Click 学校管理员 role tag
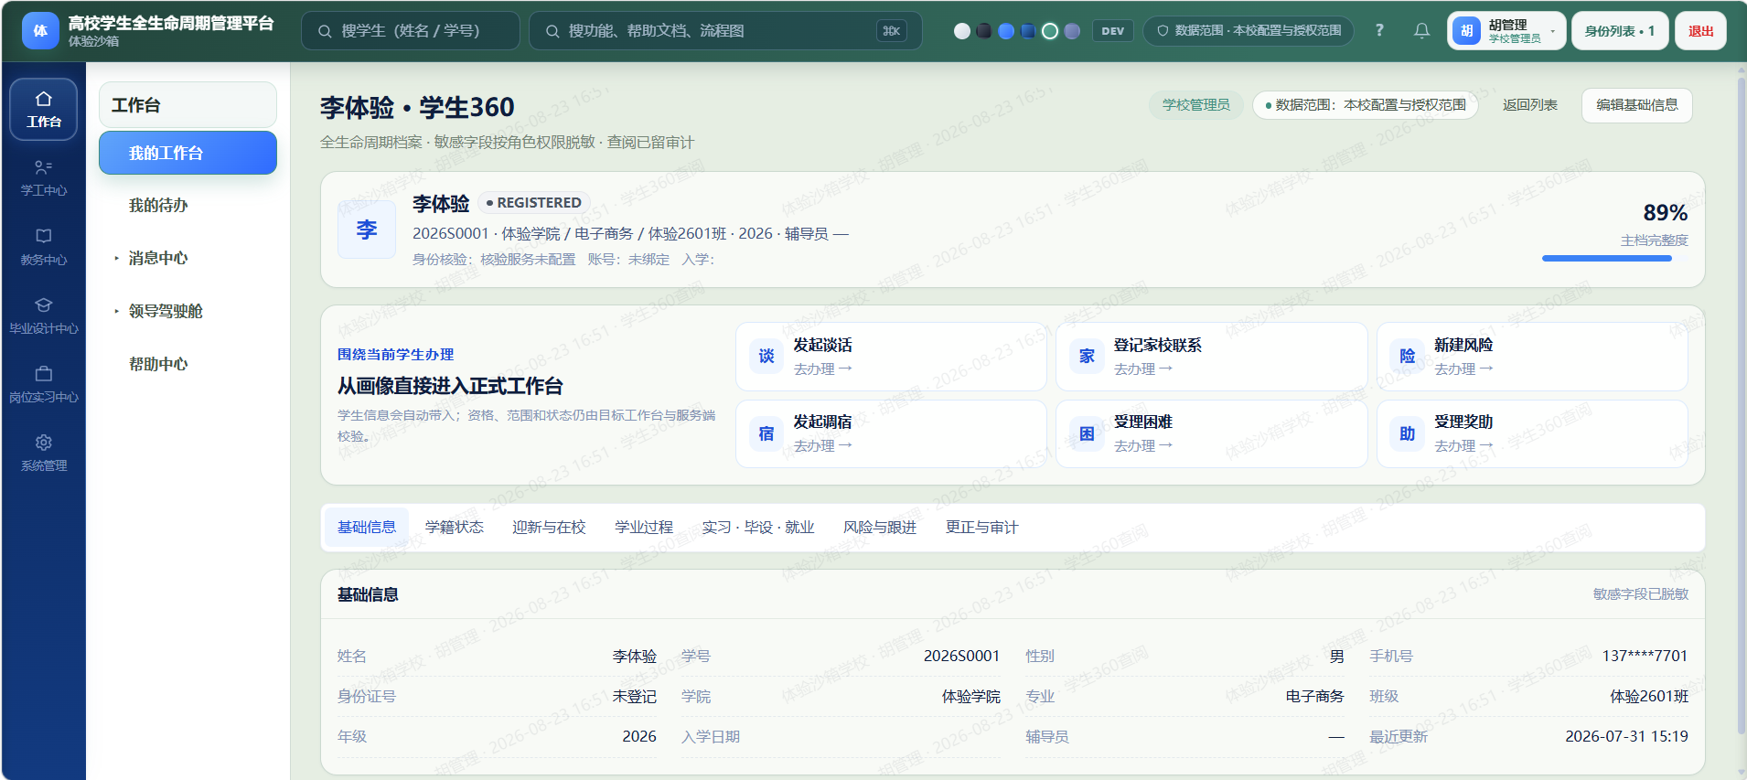The image size is (1747, 780). point(1196,105)
